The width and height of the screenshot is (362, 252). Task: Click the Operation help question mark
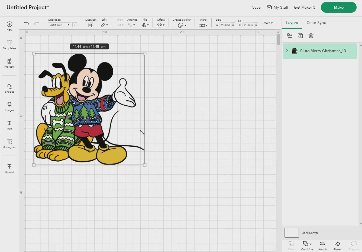[75, 25]
